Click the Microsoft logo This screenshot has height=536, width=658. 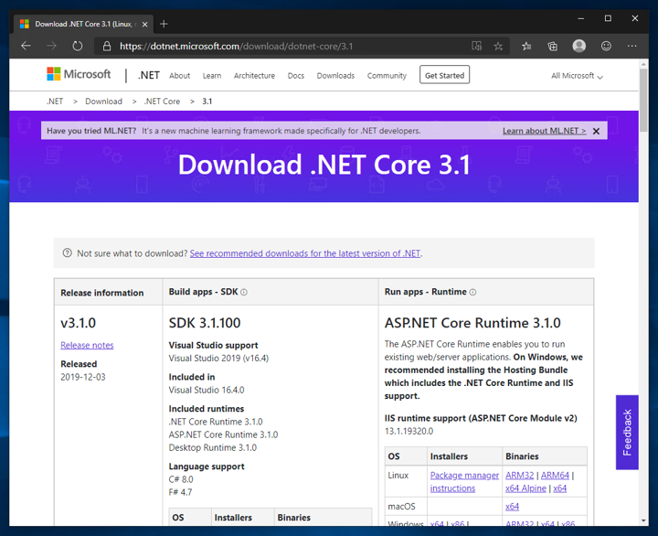click(x=79, y=74)
